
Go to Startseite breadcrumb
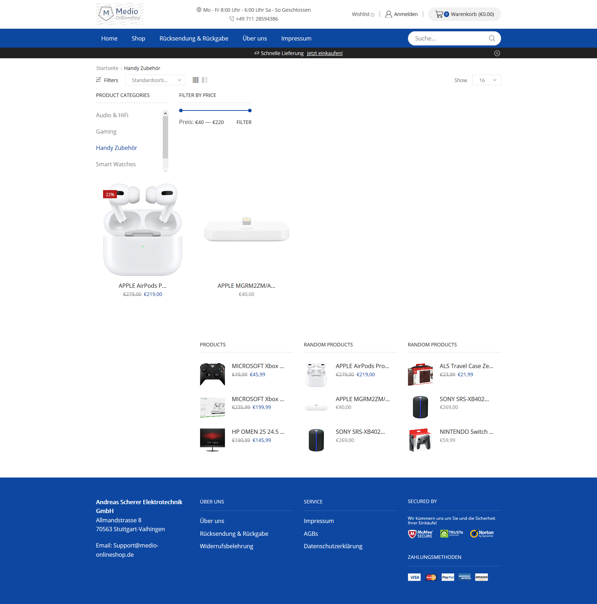(107, 68)
